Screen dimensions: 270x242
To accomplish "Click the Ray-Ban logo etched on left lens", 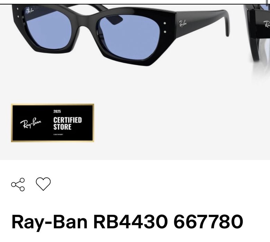I will click(x=30, y=11).
